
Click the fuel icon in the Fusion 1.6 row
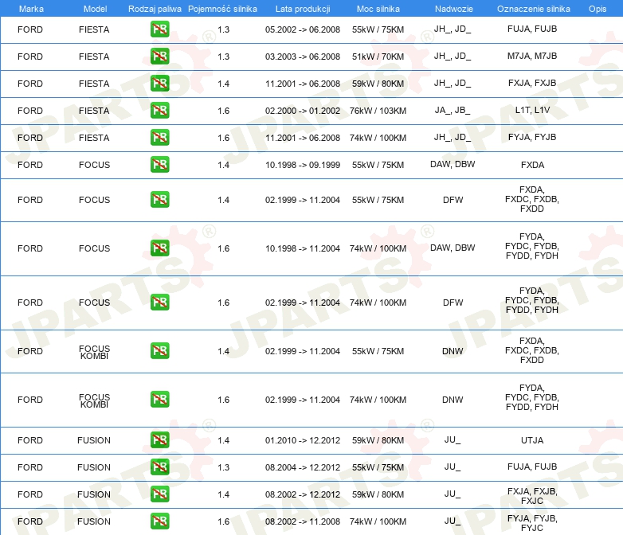point(159,521)
